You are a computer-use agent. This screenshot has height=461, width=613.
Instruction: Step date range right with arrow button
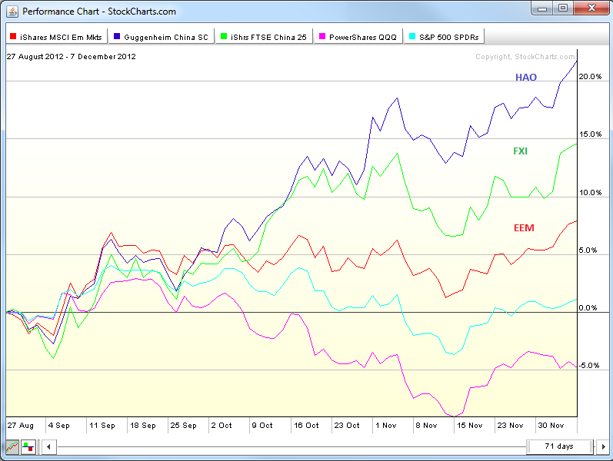pos(603,446)
